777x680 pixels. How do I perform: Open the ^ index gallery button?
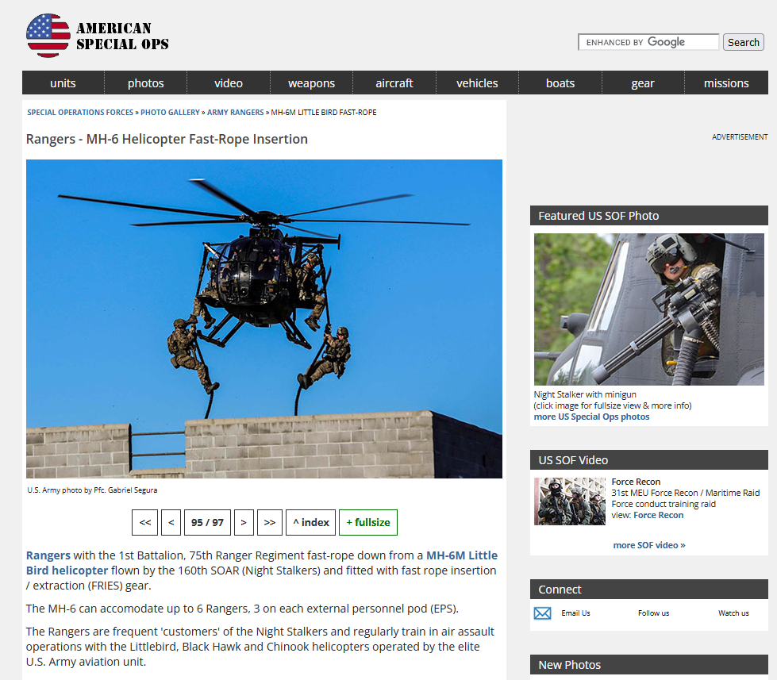(310, 522)
